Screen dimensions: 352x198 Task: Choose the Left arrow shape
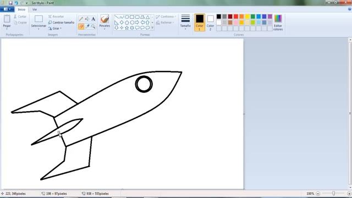[x=142, y=23]
